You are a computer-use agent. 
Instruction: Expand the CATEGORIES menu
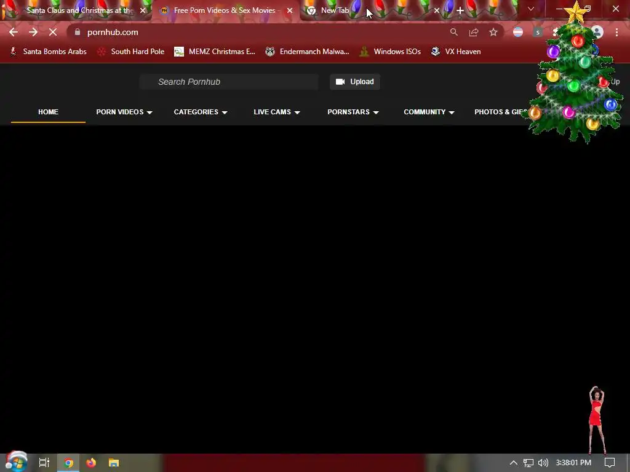201,112
